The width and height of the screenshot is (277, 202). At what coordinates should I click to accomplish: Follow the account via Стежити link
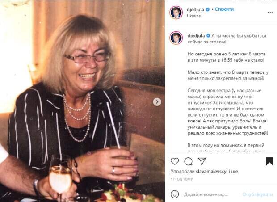(x=224, y=9)
